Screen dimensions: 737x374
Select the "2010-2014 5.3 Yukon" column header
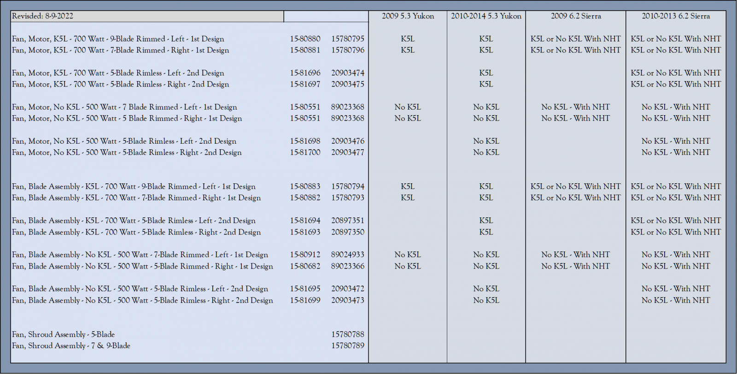[x=486, y=16]
